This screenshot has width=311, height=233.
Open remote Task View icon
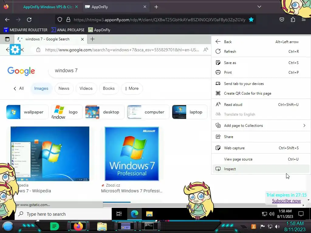point(119,214)
